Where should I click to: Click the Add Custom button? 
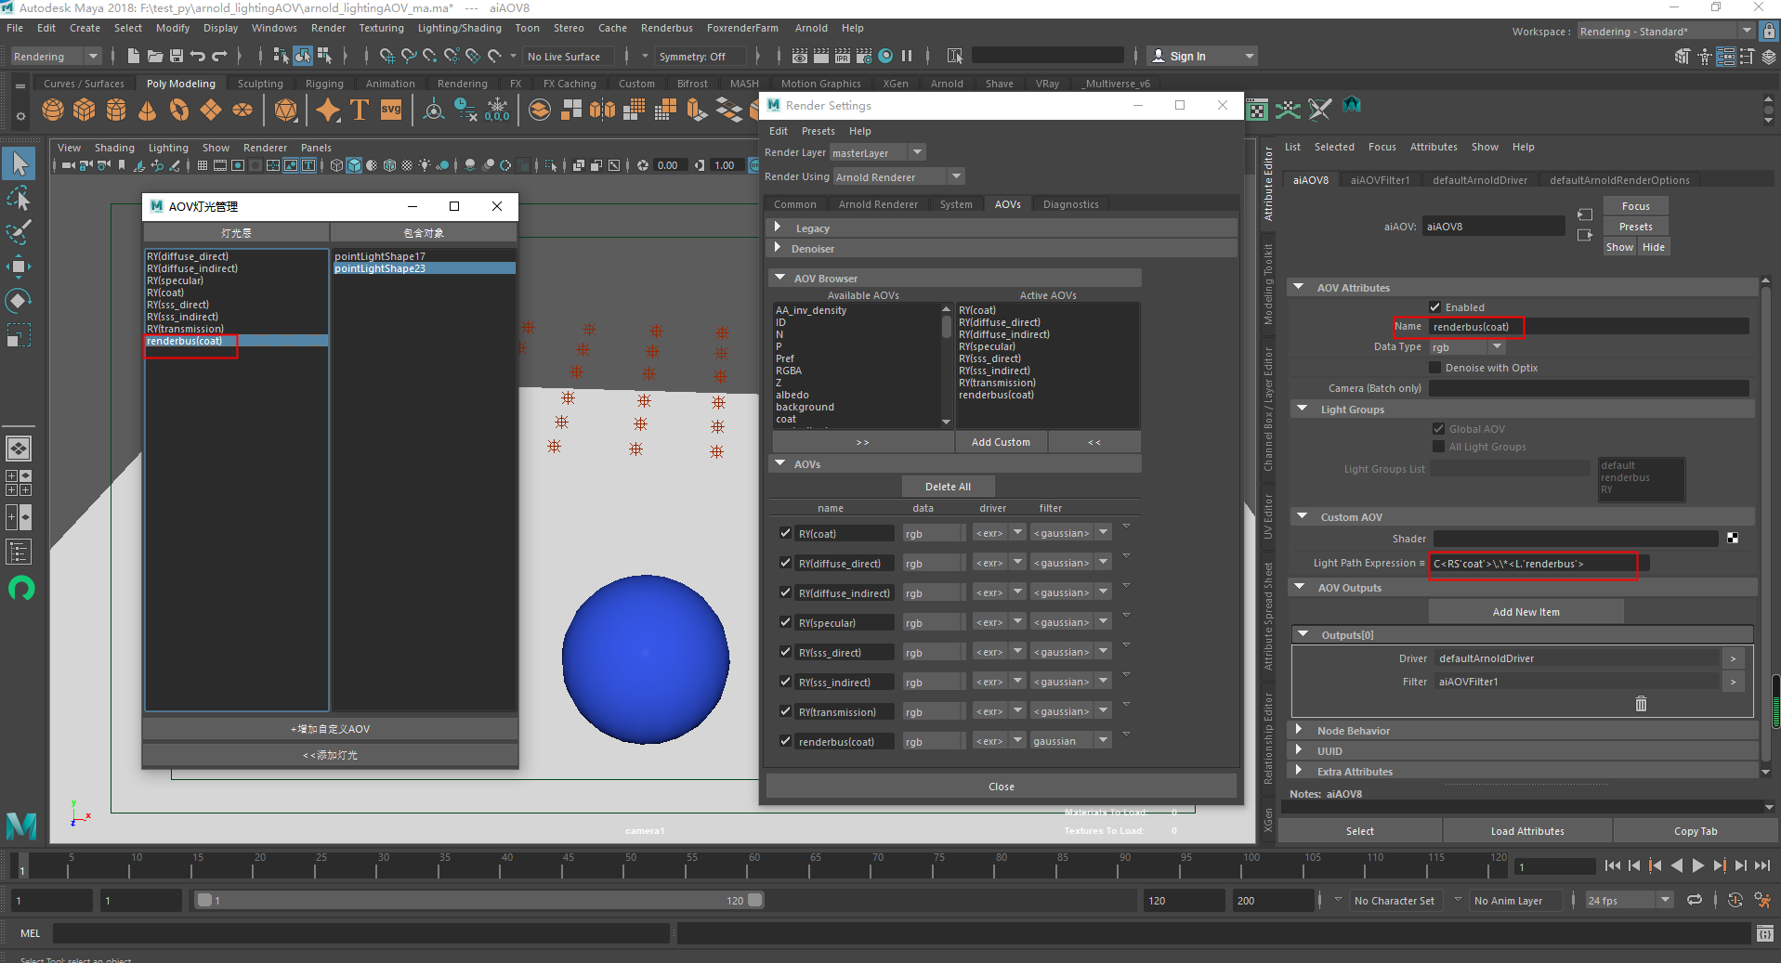(1001, 442)
